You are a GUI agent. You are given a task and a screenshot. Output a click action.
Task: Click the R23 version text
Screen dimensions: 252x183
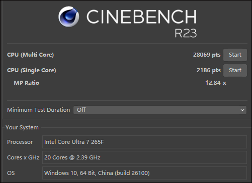pos(186,33)
